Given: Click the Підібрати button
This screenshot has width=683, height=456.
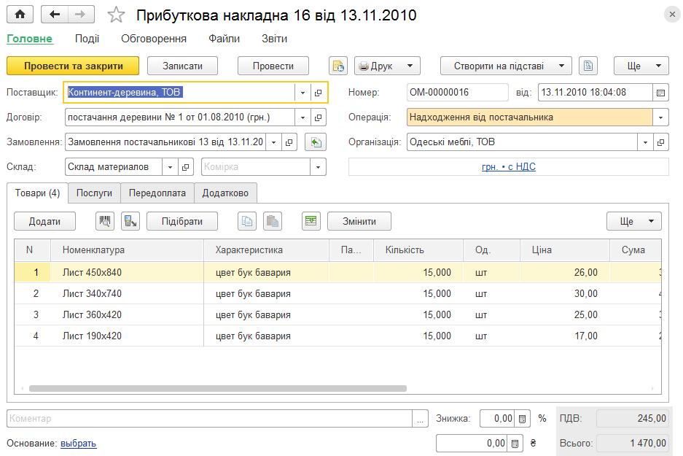Looking at the screenshot, I should pyautogui.click(x=182, y=221).
